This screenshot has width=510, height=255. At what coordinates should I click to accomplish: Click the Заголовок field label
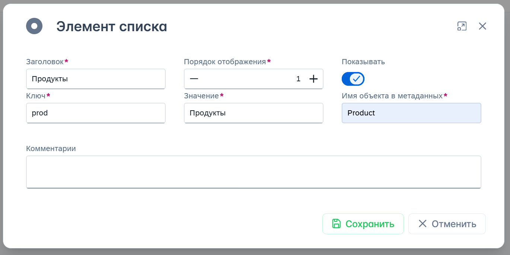click(x=45, y=62)
